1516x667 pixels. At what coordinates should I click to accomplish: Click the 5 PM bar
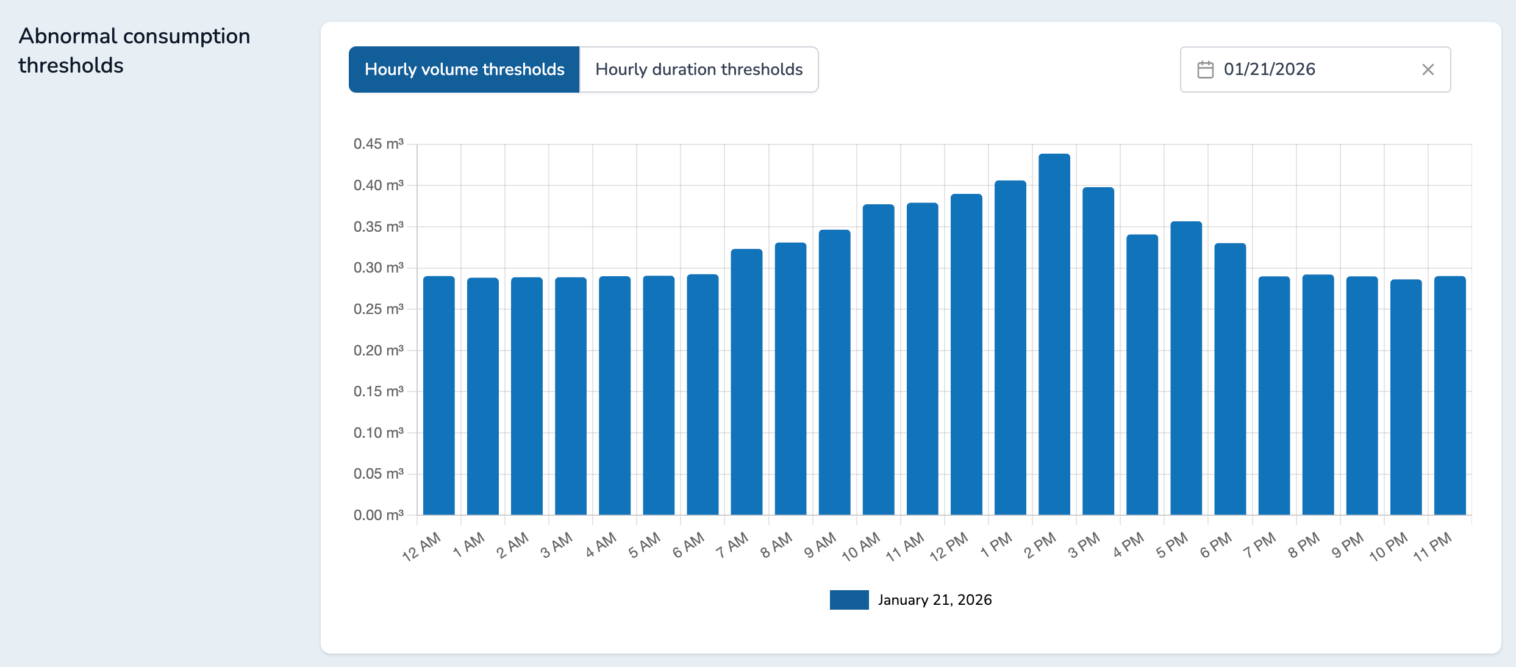(x=1186, y=368)
